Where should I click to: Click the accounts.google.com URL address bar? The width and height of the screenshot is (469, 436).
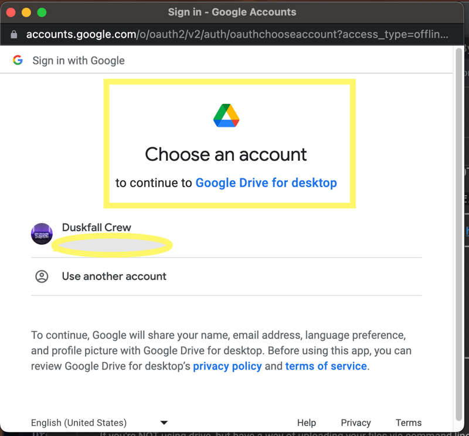[x=237, y=35]
